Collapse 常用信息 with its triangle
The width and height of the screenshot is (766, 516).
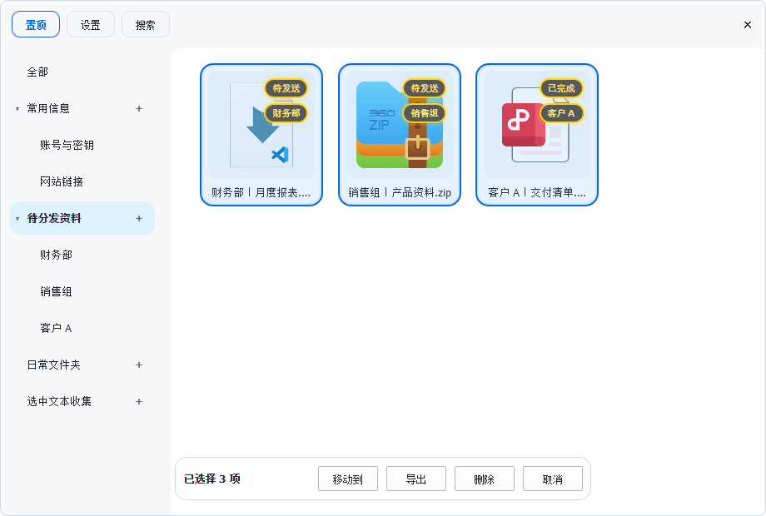(17, 109)
